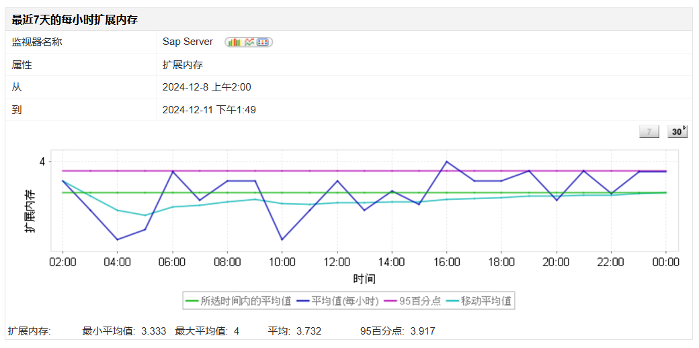Click the hourly average peak at 16:00
Viewport: 699px width, 348px height.
point(446,162)
